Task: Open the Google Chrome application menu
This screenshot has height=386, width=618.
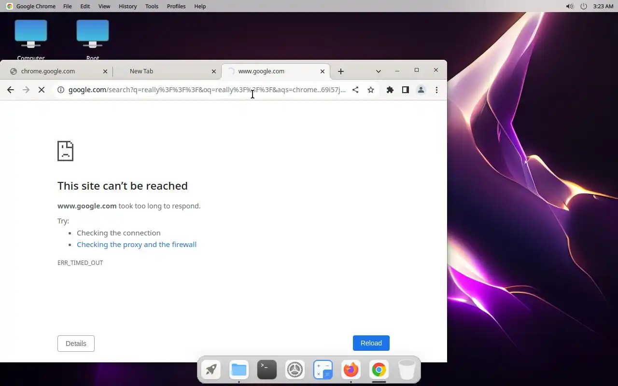Action: 36,6
